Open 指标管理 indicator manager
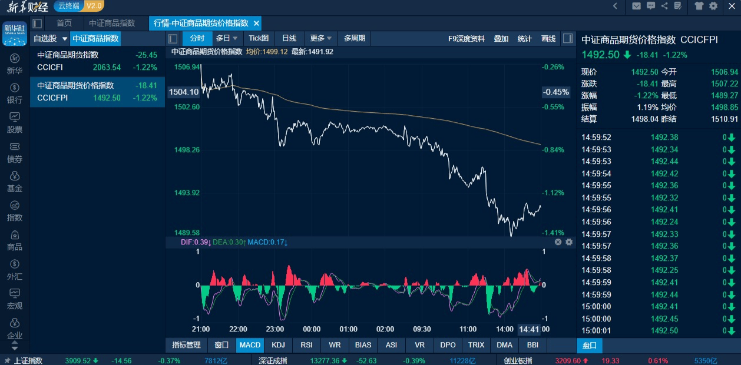 (186, 345)
